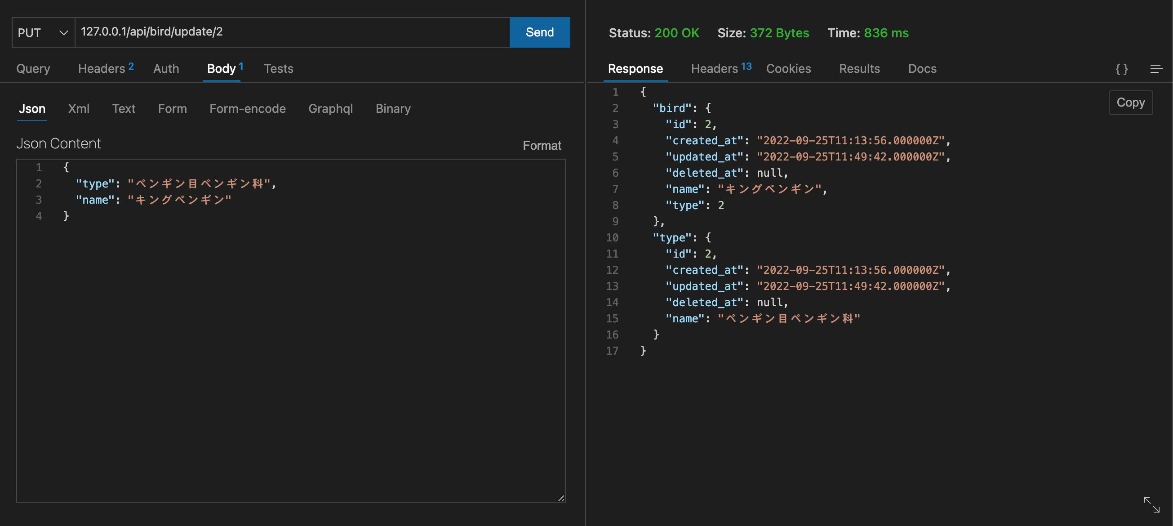View response Headers tab
The height and width of the screenshot is (526, 1173).
[720, 69]
